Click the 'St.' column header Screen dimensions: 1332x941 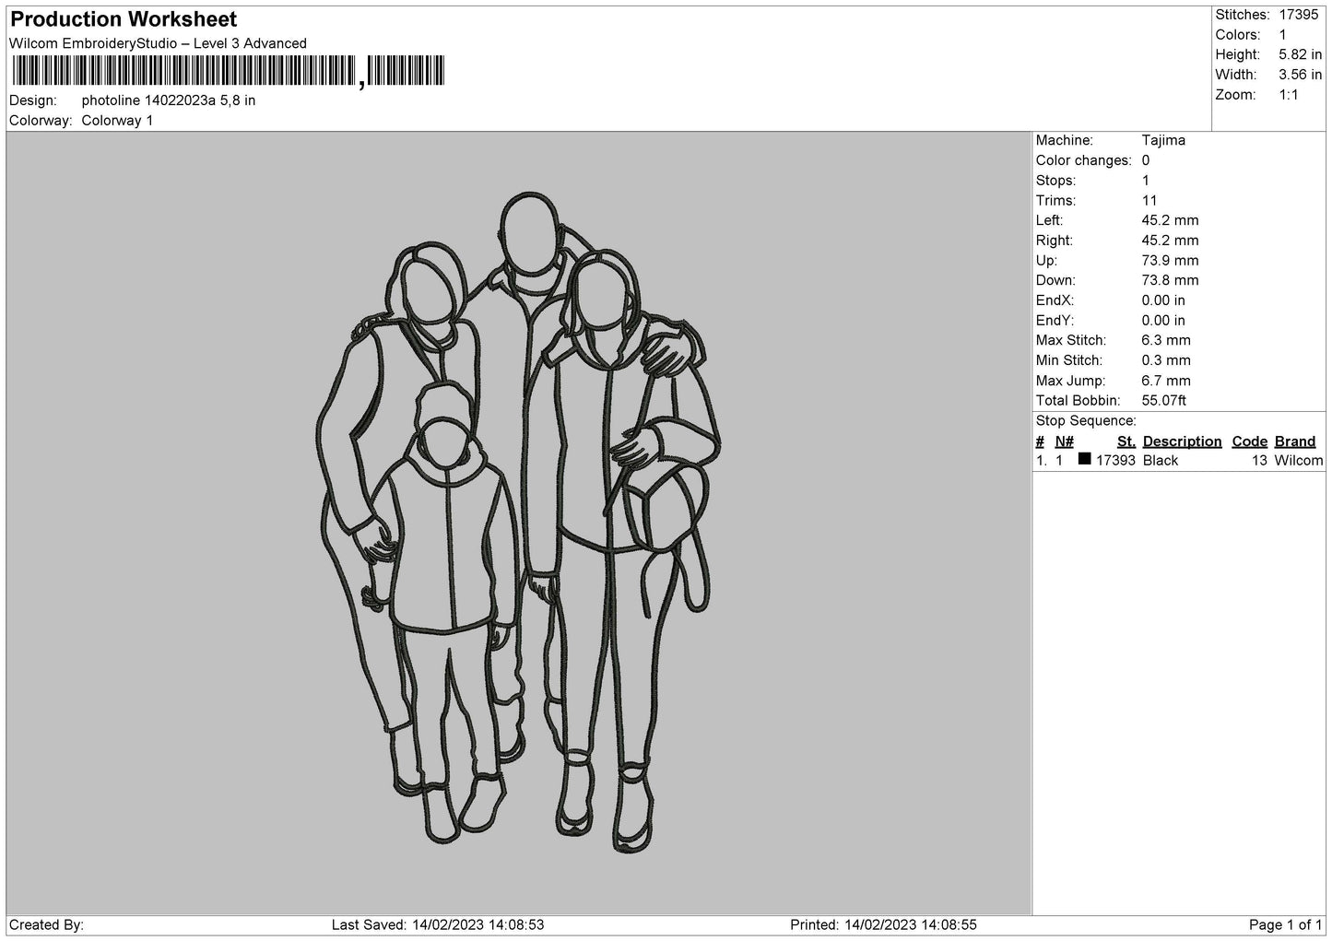click(1126, 441)
